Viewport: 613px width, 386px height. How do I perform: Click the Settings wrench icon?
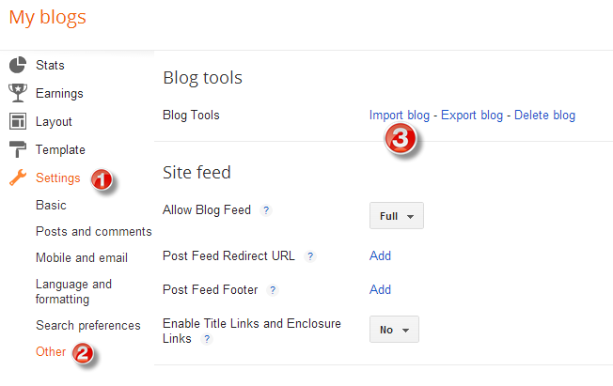17,178
